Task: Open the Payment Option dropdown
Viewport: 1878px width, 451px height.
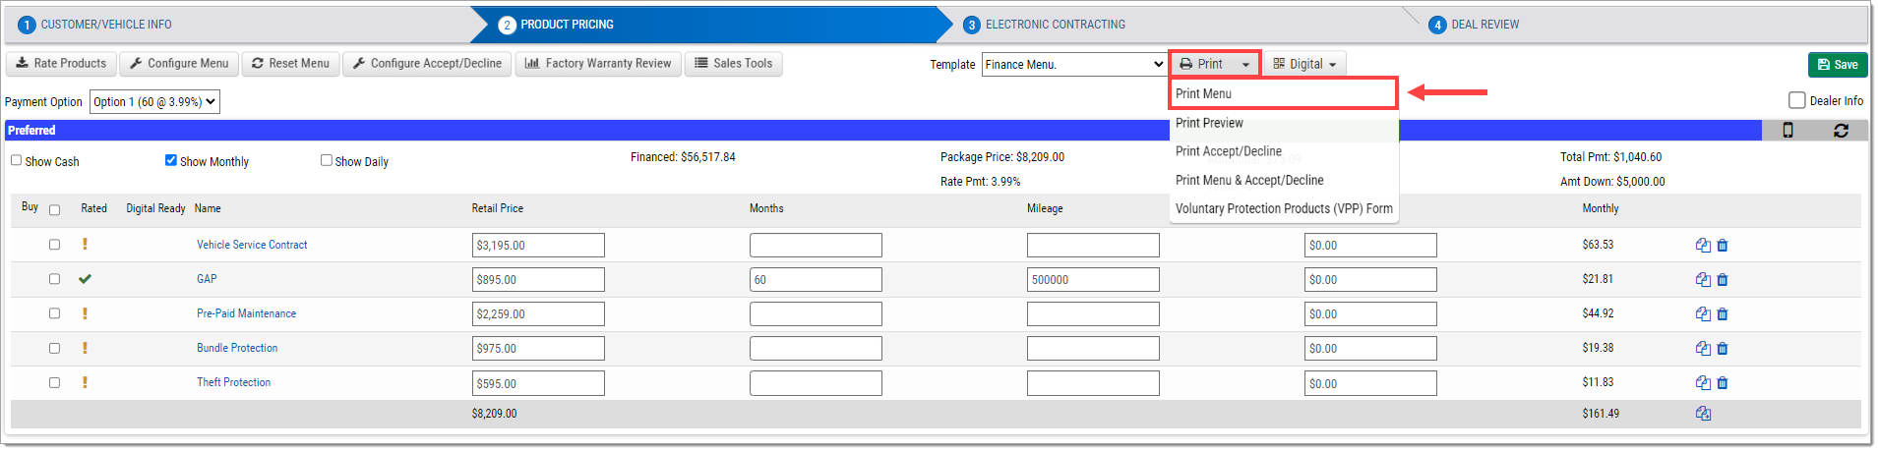Action: tap(154, 101)
